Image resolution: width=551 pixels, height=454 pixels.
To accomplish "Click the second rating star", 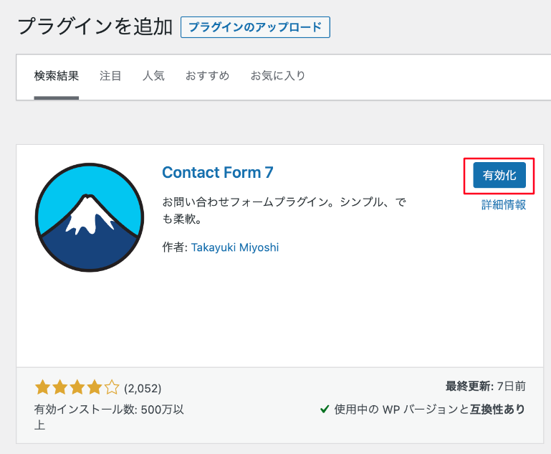I will (x=59, y=388).
